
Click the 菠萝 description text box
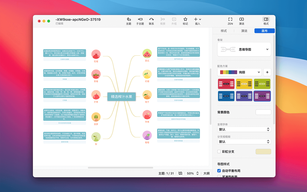tap(64, 115)
